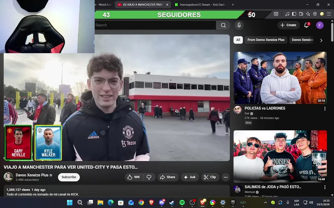334x208 pixels.
Task: Open options menu for POLICÍAS vs LADRONES
Action: click(x=325, y=109)
